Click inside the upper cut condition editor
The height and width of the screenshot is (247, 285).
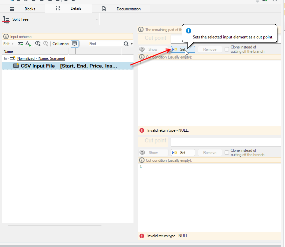212,93
